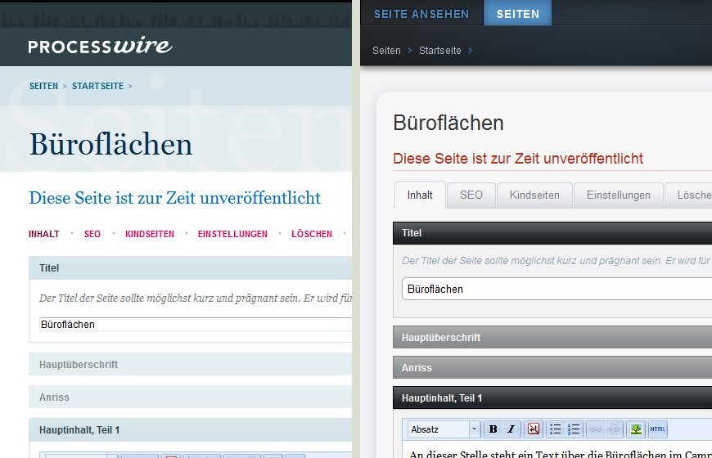Select the pink INHALT tab on left
Image resolution: width=712 pixels, height=458 pixels.
(44, 234)
